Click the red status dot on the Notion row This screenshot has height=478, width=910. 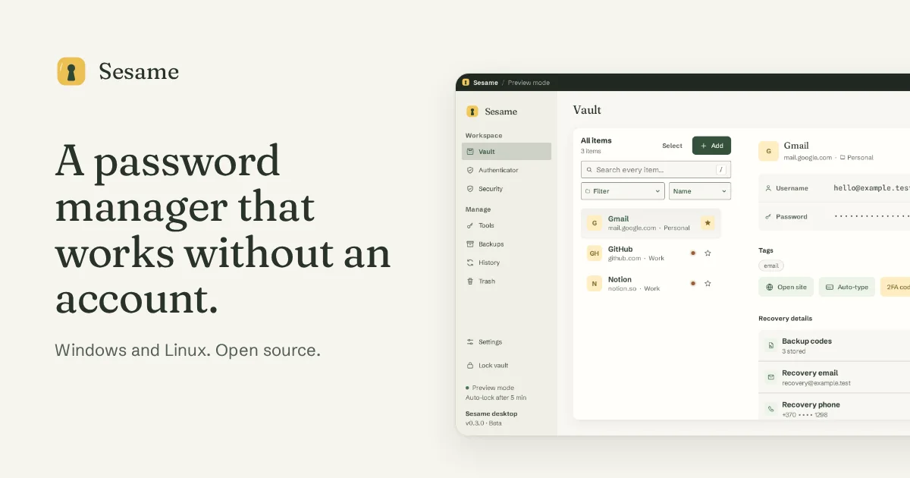coord(693,283)
